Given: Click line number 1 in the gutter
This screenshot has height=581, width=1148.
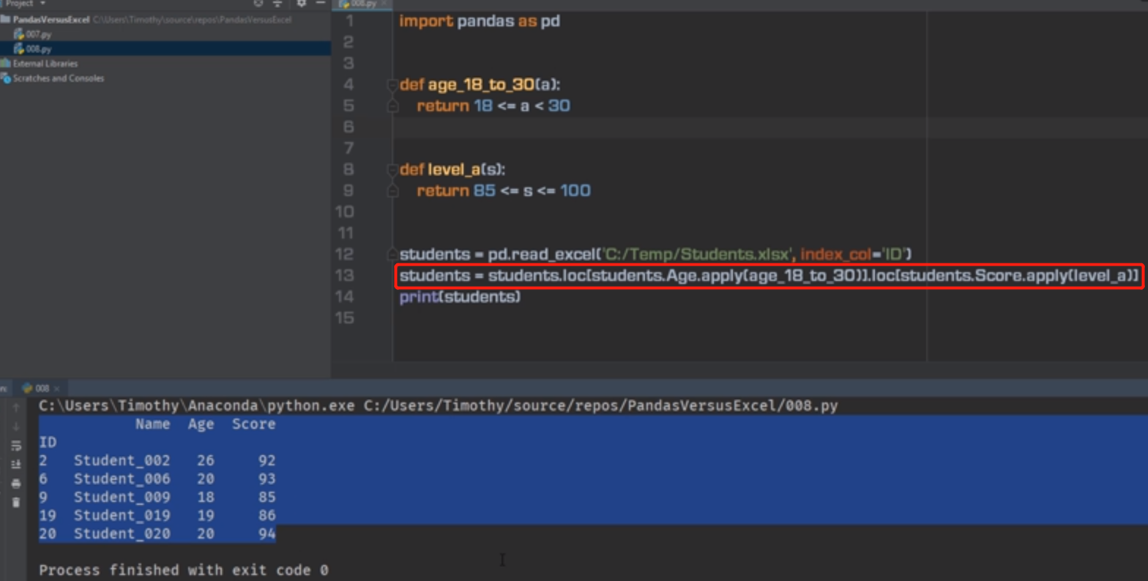Looking at the screenshot, I should click(x=349, y=21).
